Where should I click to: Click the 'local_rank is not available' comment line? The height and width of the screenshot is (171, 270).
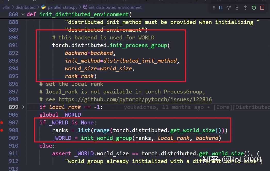(x=122, y=92)
